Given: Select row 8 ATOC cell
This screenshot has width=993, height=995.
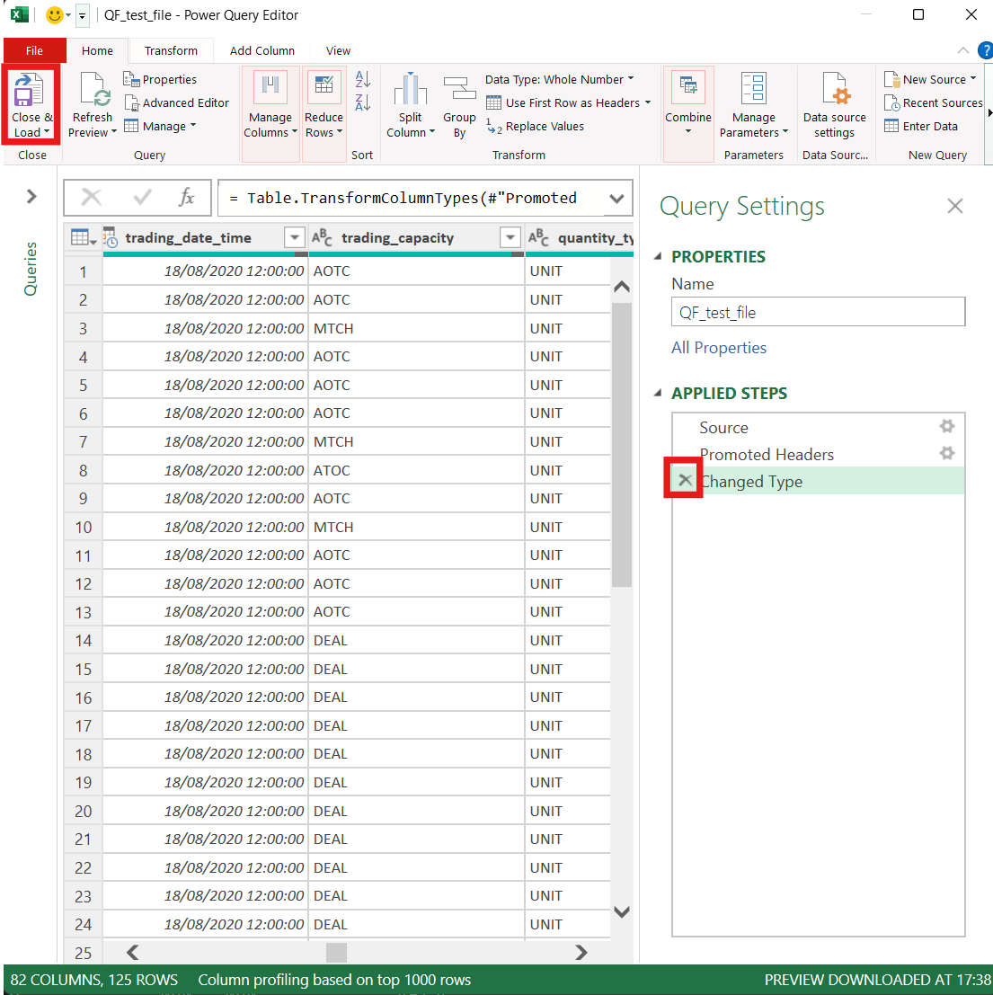Looking at the screenshot, I should [x=415, y=470].
